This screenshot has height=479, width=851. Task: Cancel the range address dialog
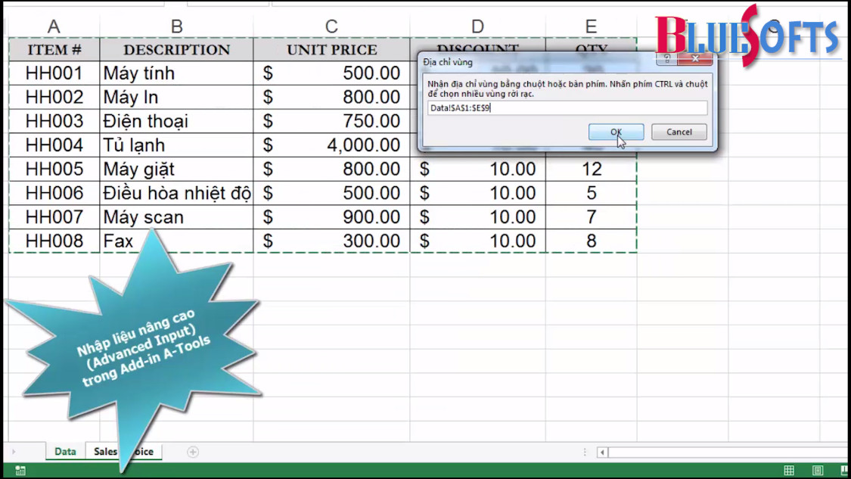(x=679, y=132)
